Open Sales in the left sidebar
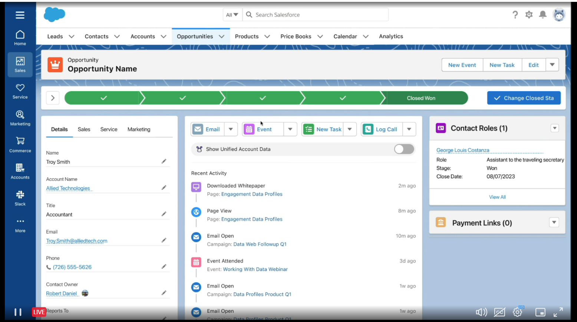 20,64
